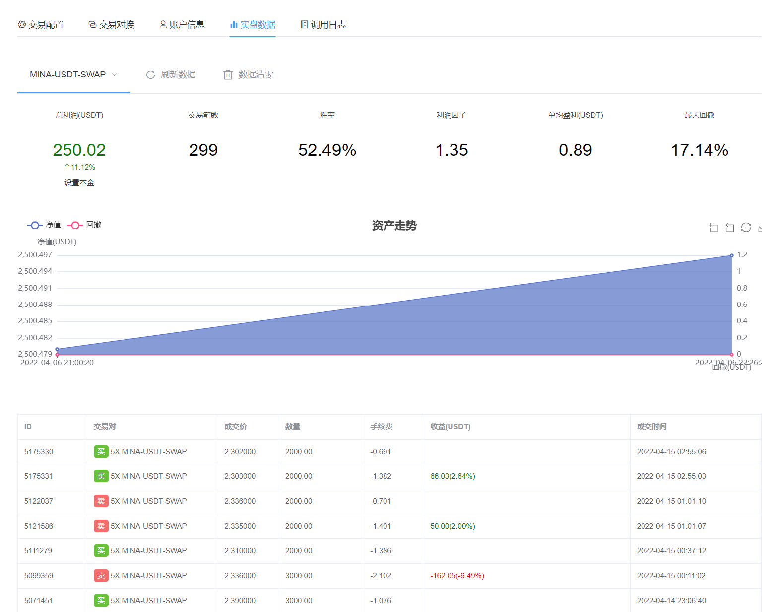Click the win rate value 52.49%
773x612 pixels.
[327, 150]
